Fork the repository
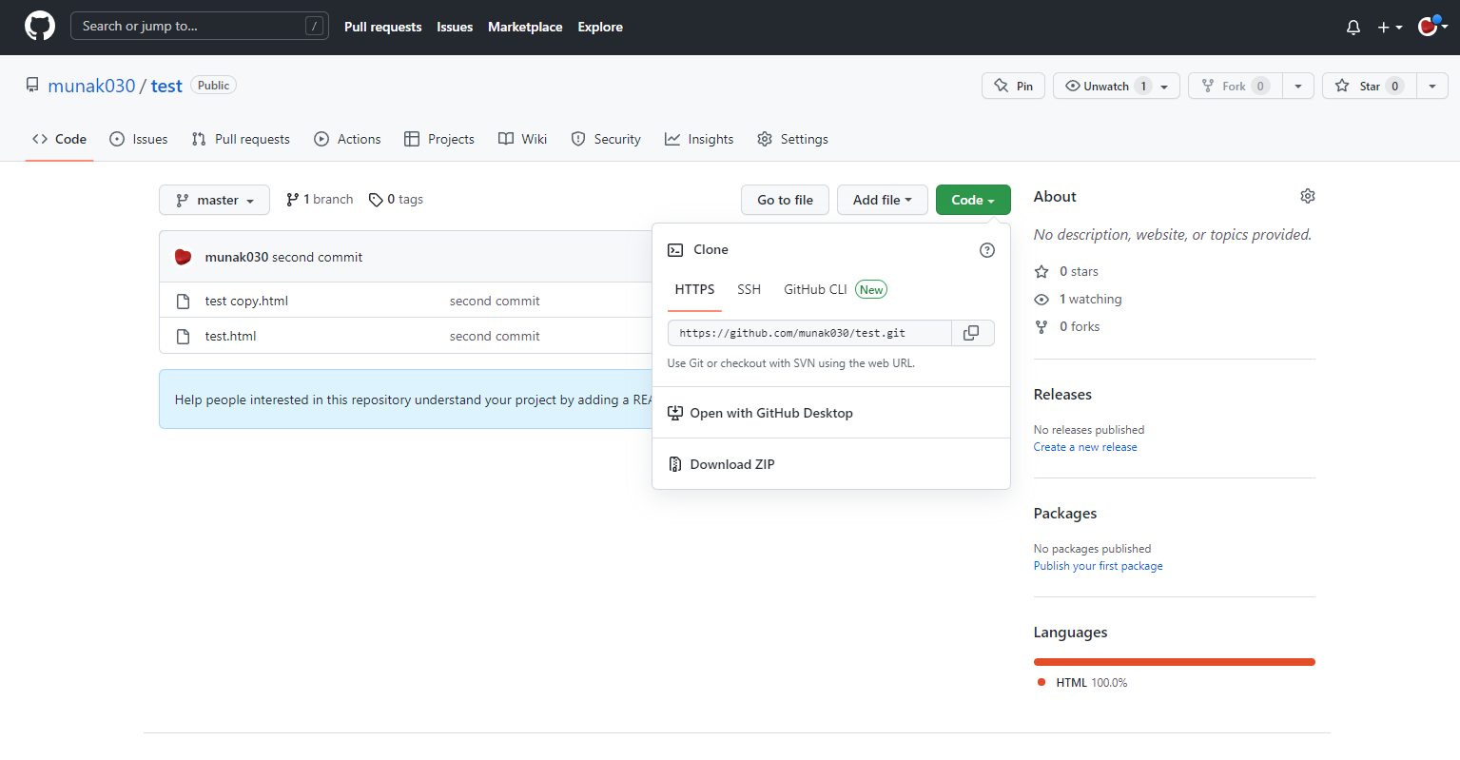Viewport: 1460px width, 760px height. [1235, 86]
